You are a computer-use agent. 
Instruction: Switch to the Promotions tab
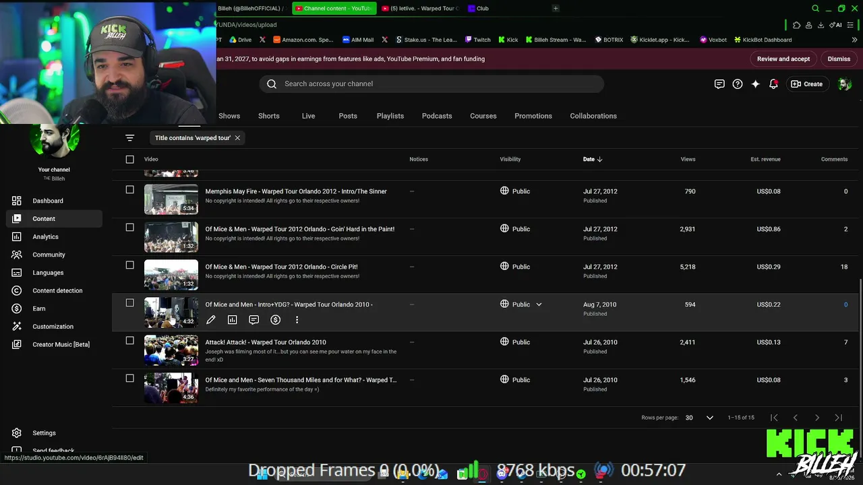(533, 116)
